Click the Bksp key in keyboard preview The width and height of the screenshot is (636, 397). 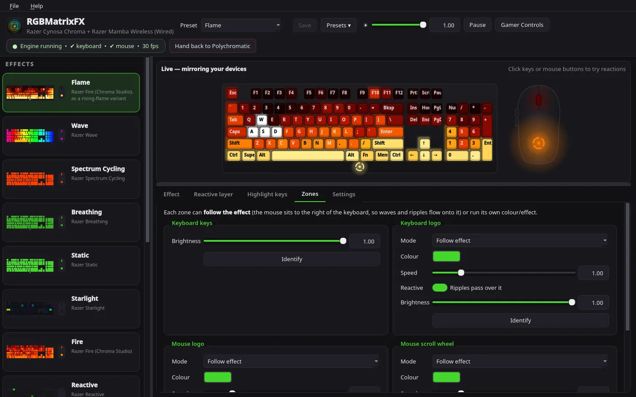coord(392,108)
